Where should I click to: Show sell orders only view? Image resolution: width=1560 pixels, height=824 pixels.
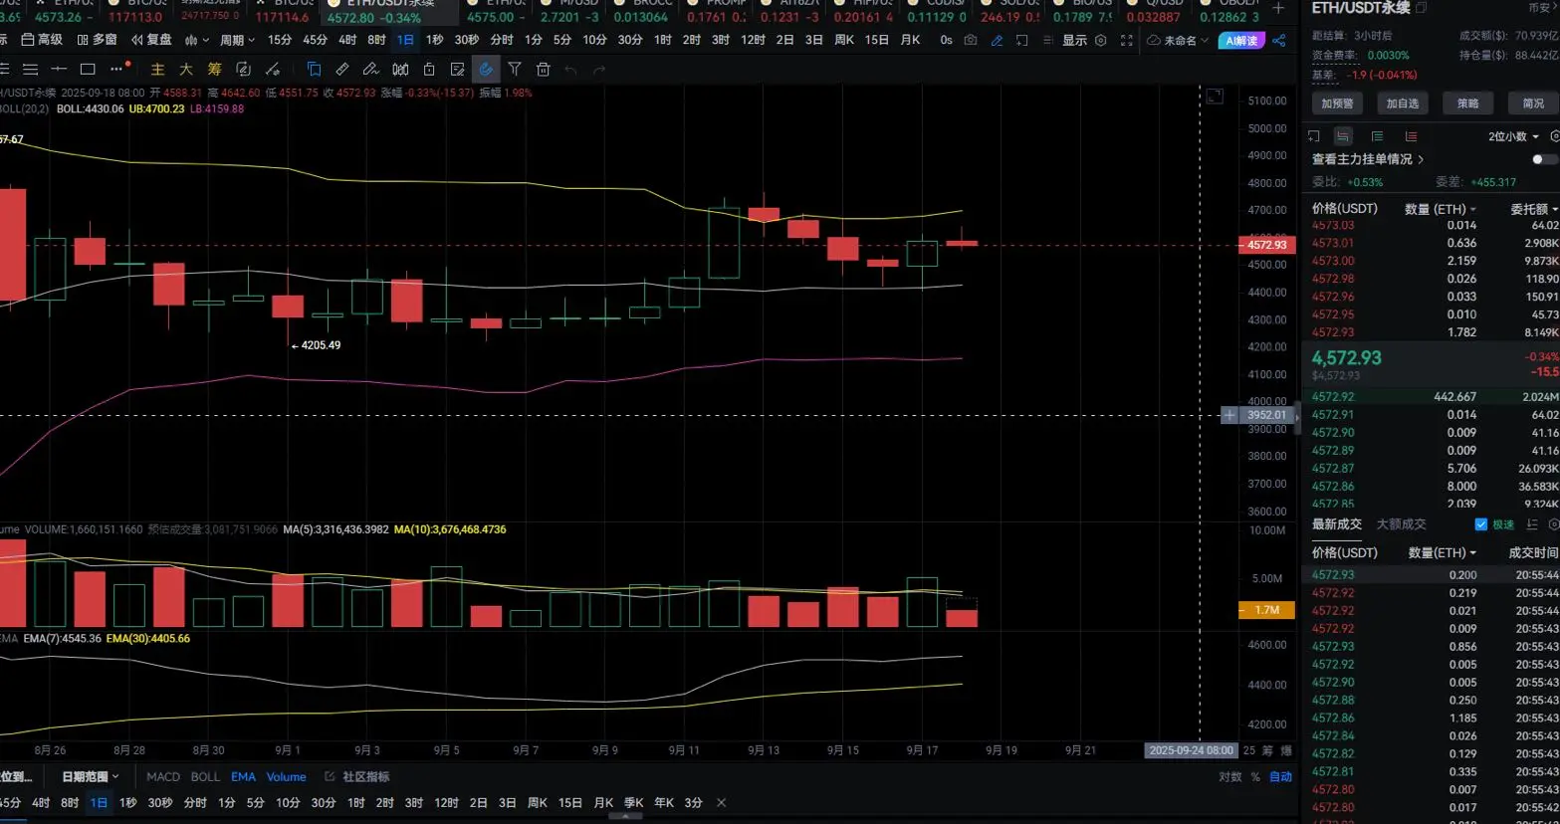(1411, 136)
